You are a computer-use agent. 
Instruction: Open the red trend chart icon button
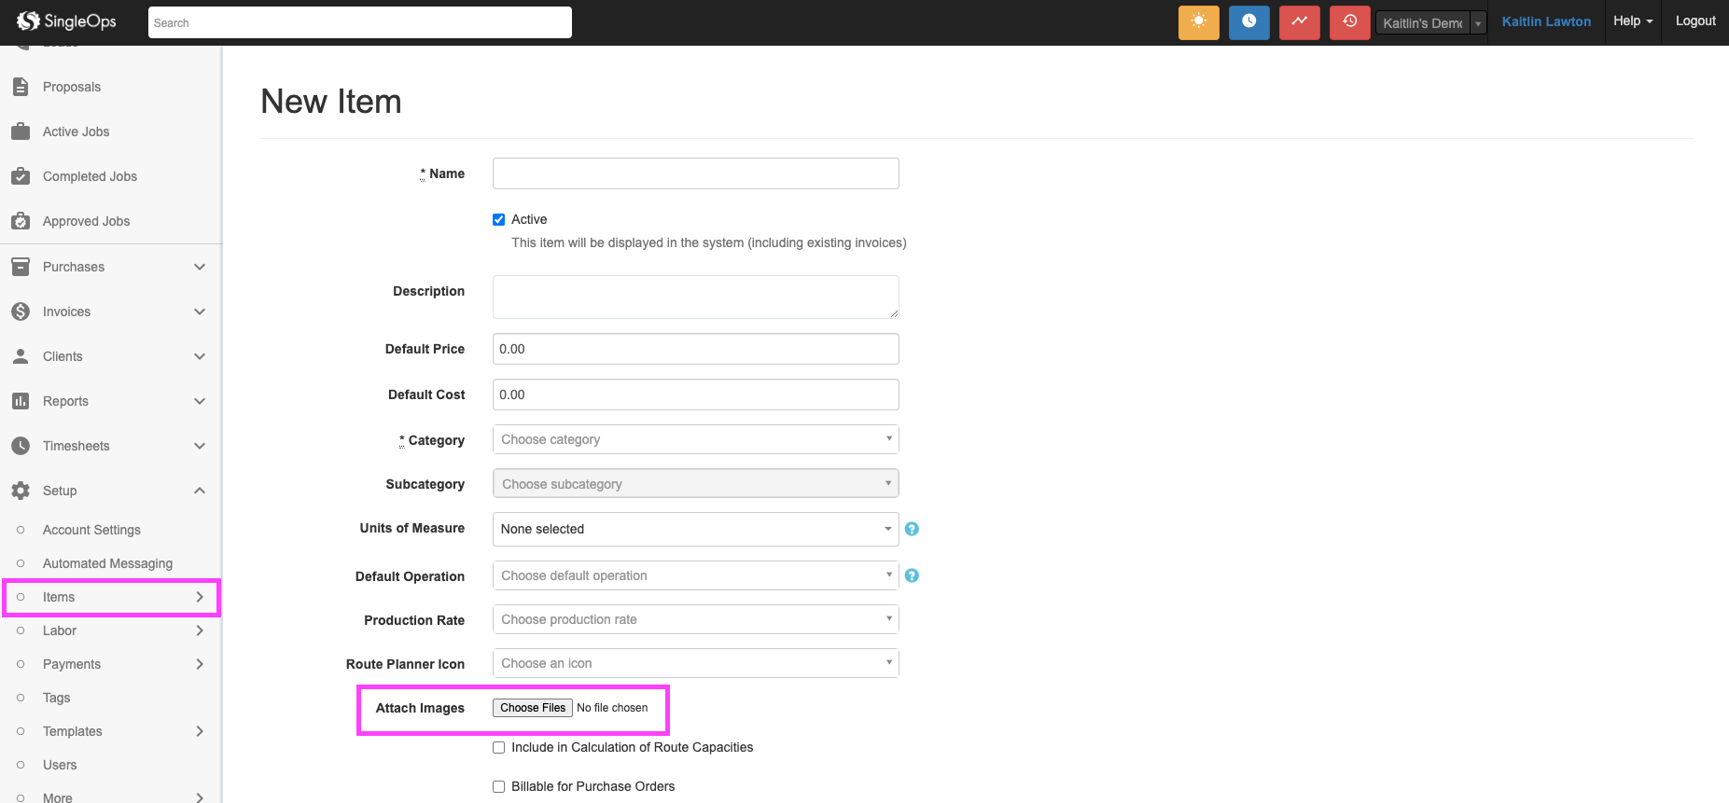point(1299,22)
